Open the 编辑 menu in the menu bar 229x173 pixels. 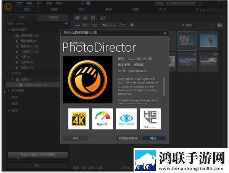click(29, 3)
